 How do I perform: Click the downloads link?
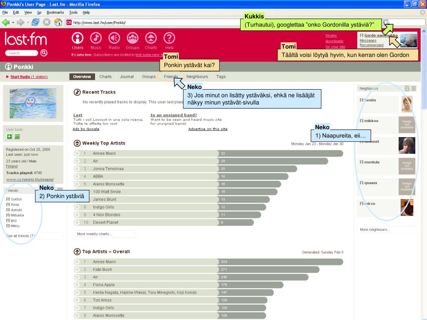[334, 41]
